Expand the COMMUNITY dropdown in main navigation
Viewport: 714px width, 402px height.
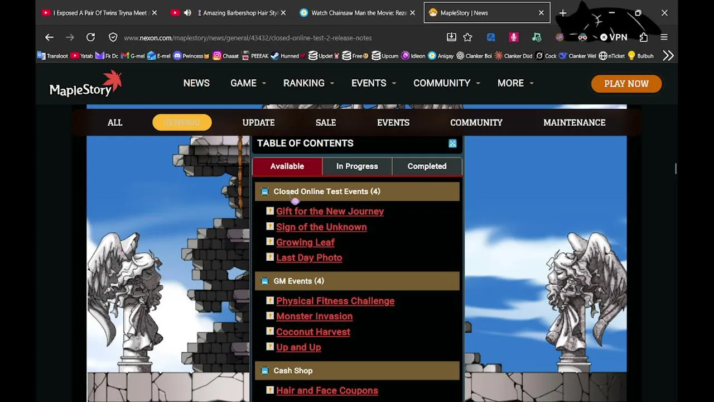click(x=447, y=83)
